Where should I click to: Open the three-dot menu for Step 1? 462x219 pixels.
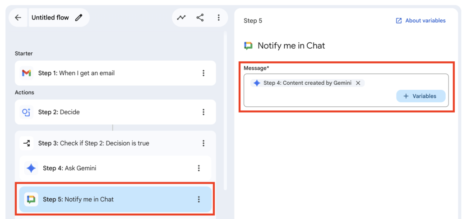(x=203, y=73)
